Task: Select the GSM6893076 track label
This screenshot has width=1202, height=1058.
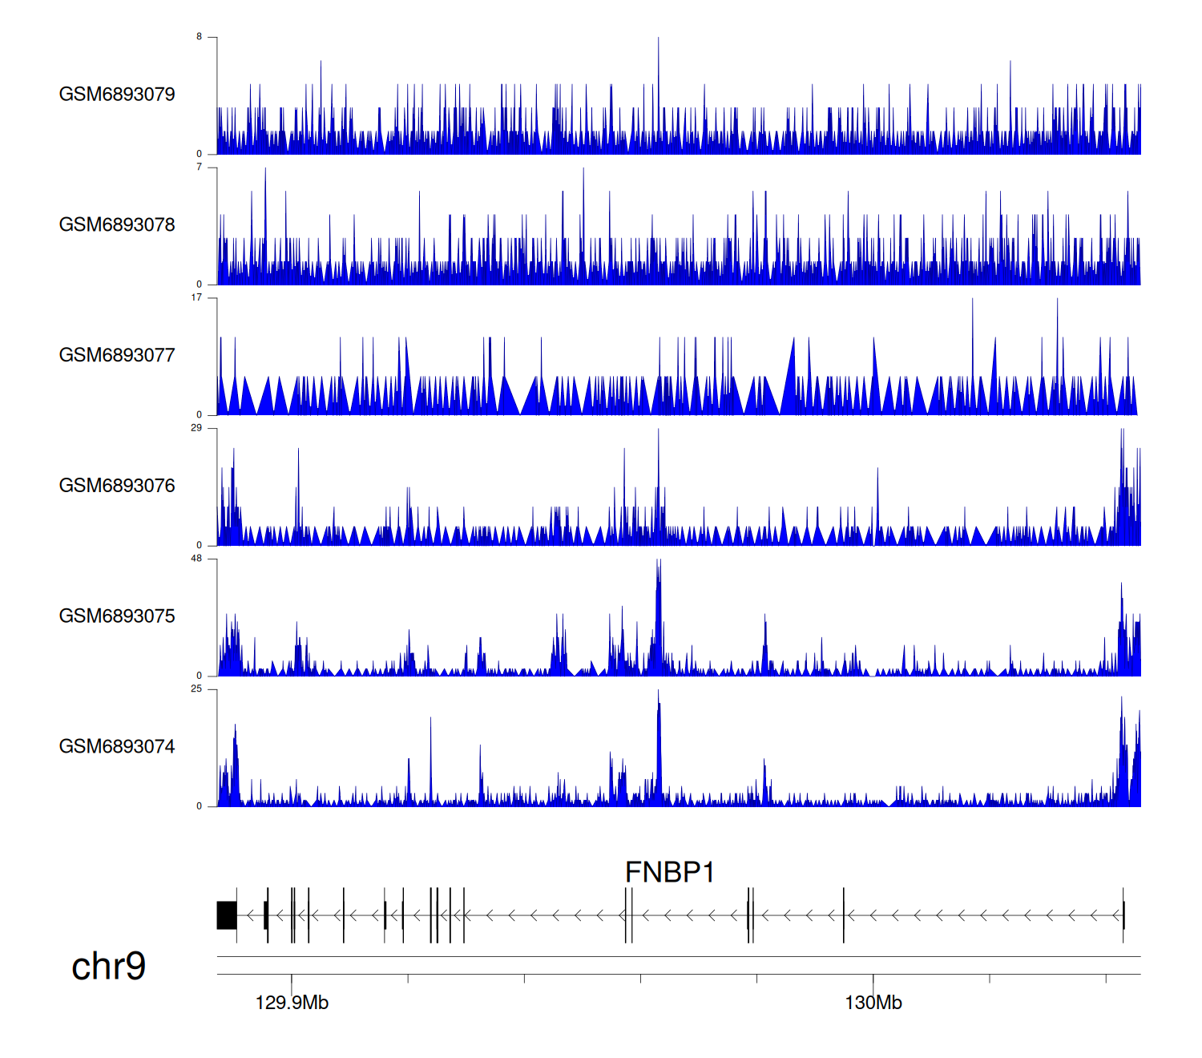Action: pos(117,486)
